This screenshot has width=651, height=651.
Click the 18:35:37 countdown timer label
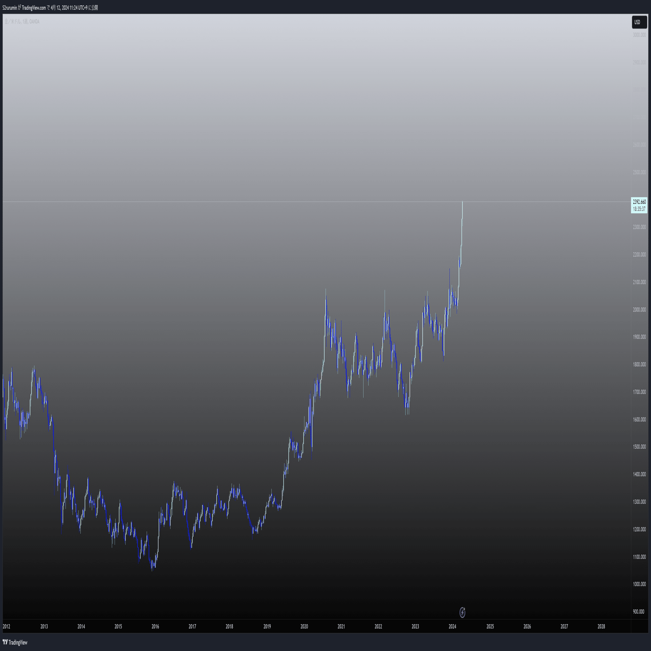click(639, 209)
